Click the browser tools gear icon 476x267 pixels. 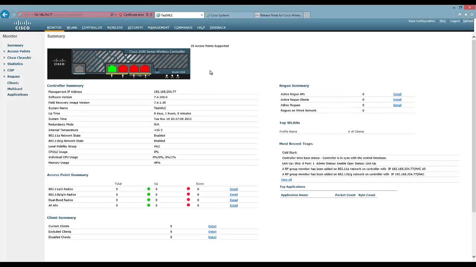point(472,15)
